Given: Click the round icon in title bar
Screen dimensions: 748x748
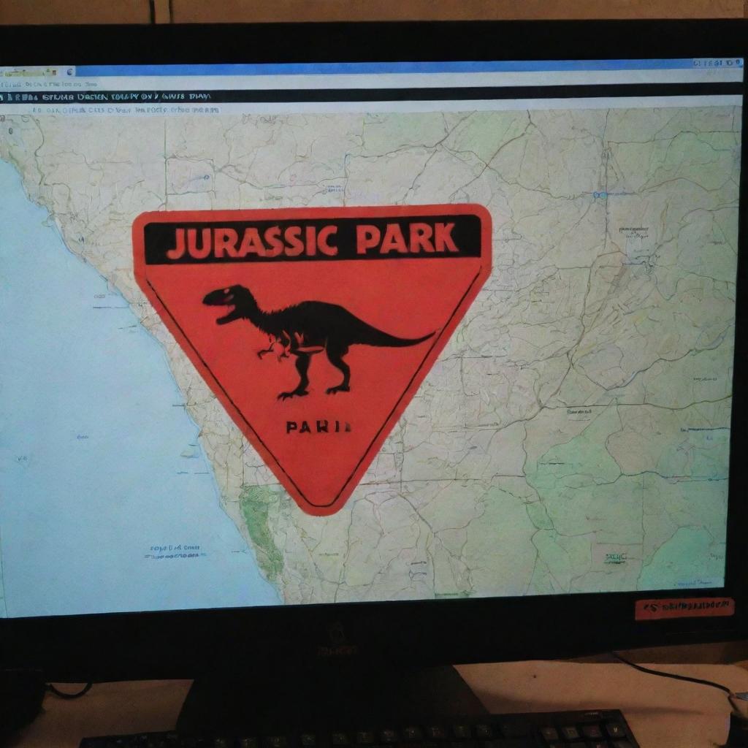Looking at the screenshot, I should [x=70, y=72].
